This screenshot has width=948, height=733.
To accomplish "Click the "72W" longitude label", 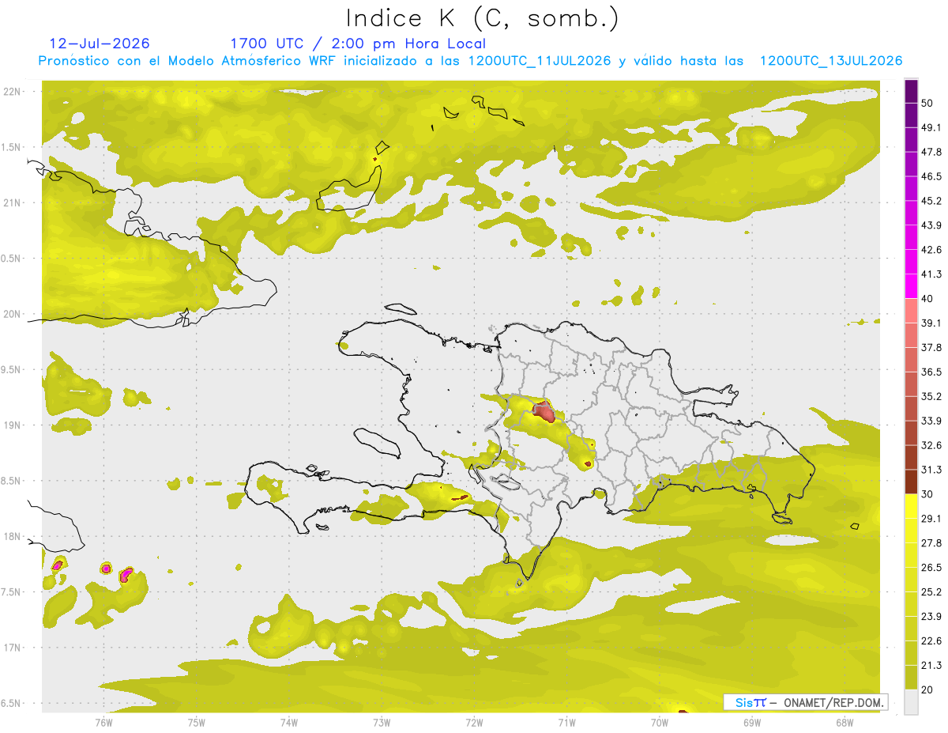I will [x=474, y=722].
